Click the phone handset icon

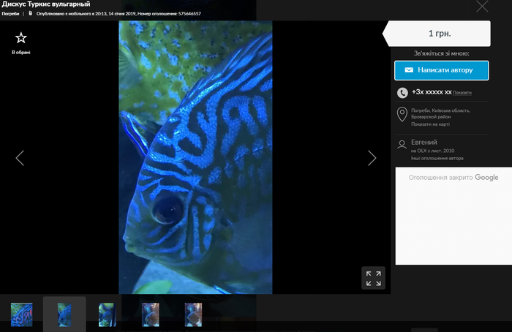point(402,93)
